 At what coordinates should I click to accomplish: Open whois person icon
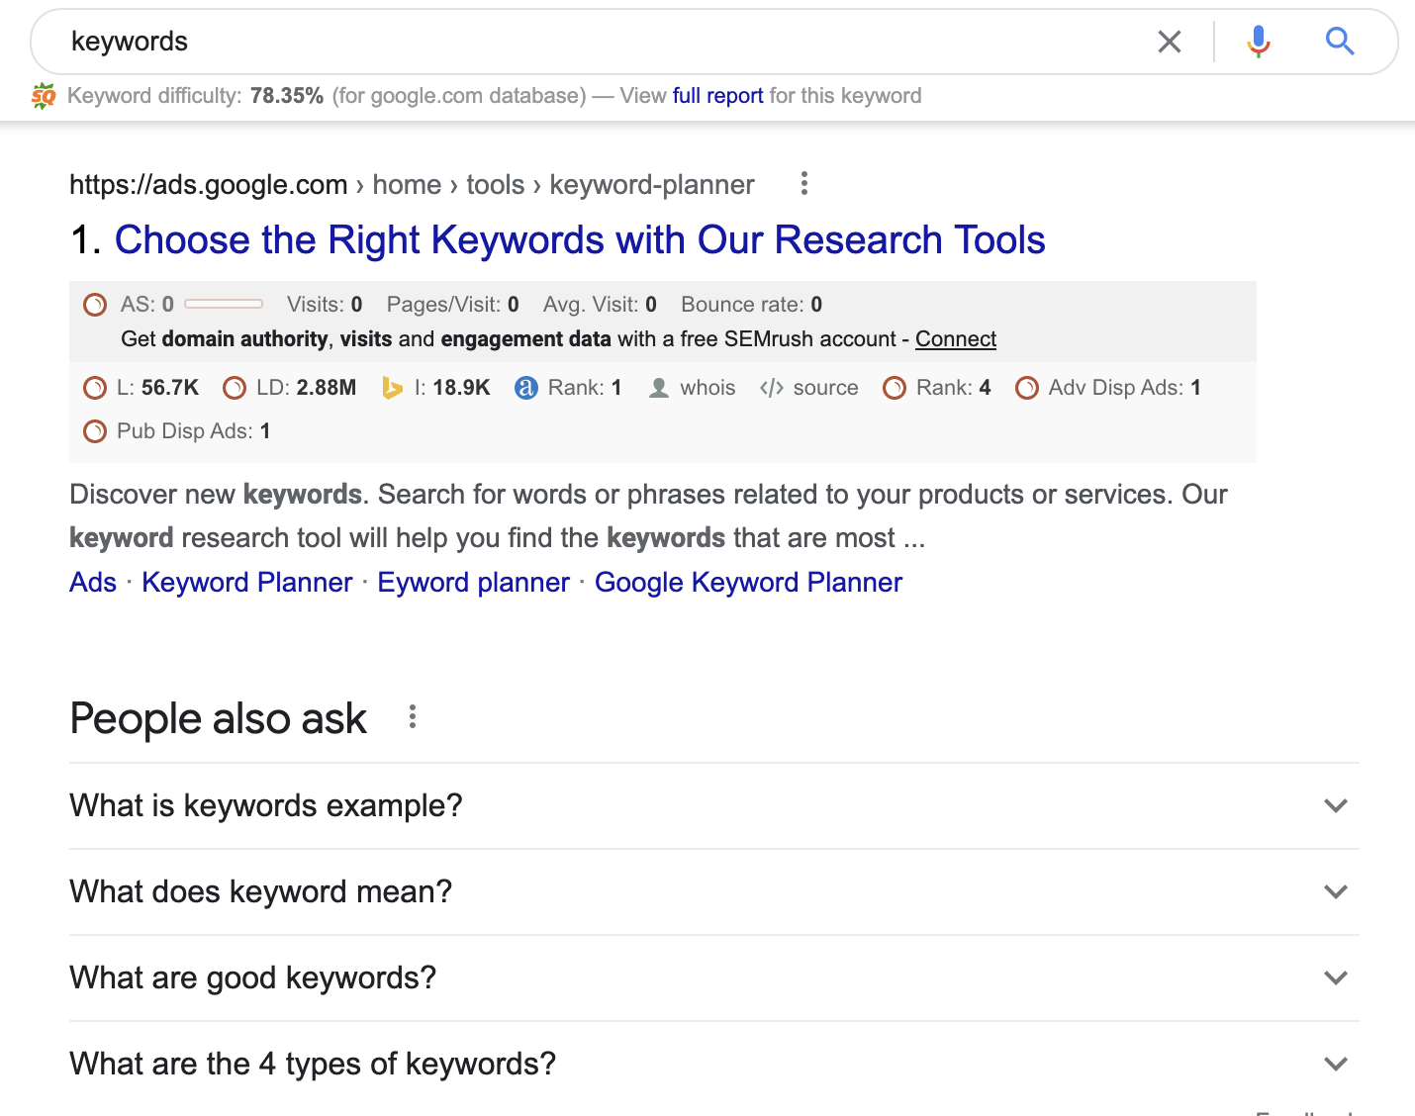658,388
